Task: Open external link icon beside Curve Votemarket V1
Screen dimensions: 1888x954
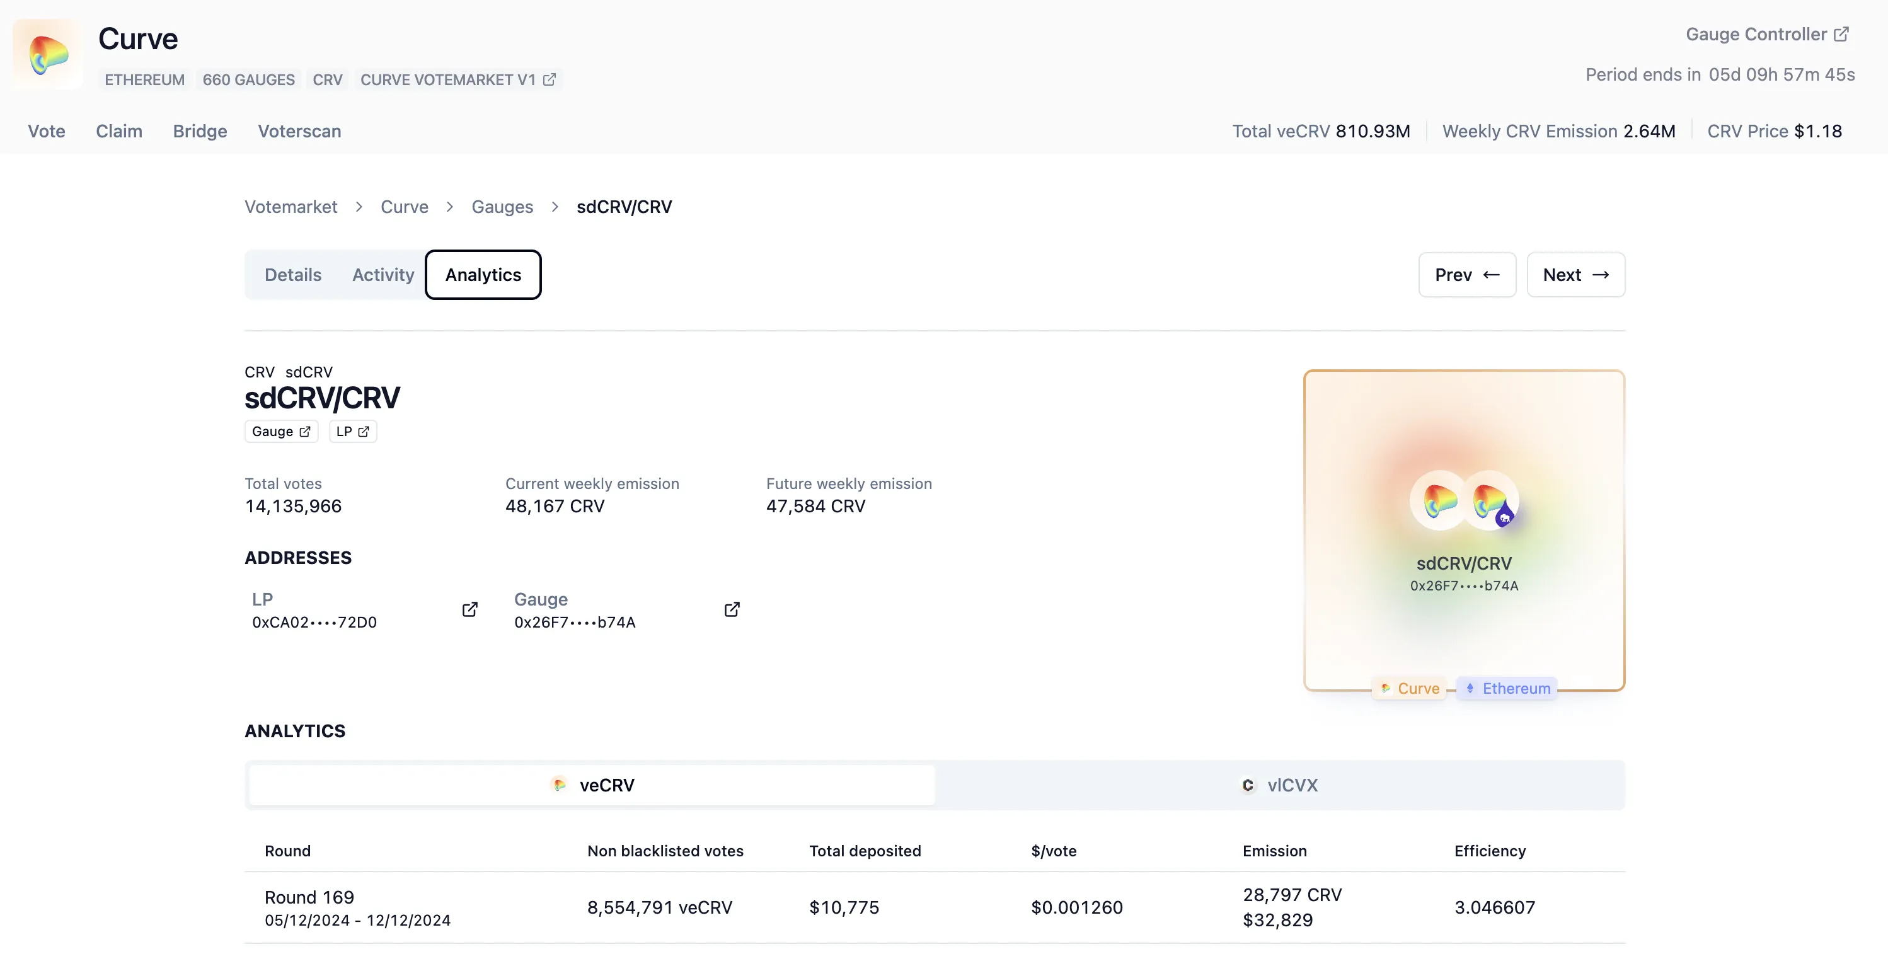Action: pyautogui.click(x=549, y=79)
